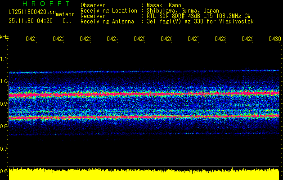Click the 0425 time marker
Image resolution: width=283 pixels, height=180 pixels.
tap(139, 39)
